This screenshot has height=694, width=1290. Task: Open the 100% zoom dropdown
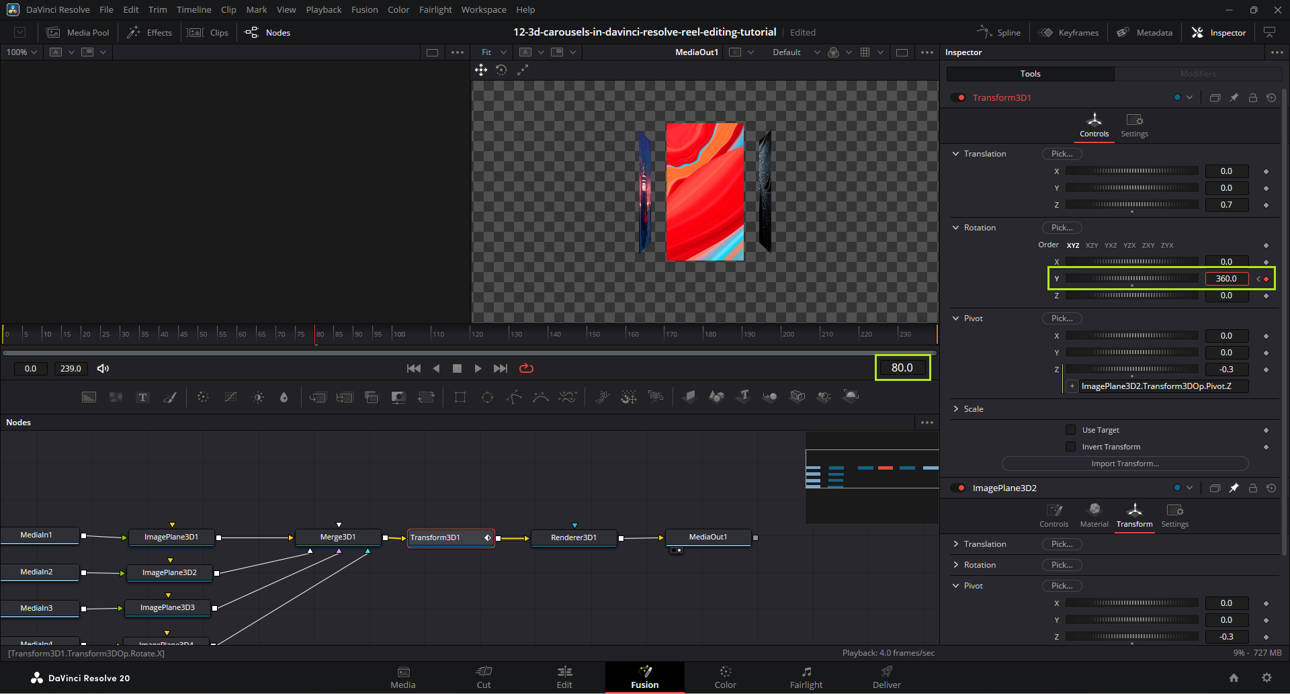tap(21, 52)
